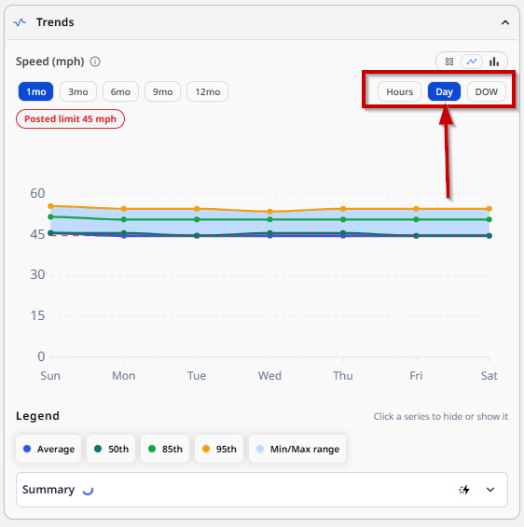Hide the Min/Max range series
This screenshot has height=527, width=524.
pos(297,449)
